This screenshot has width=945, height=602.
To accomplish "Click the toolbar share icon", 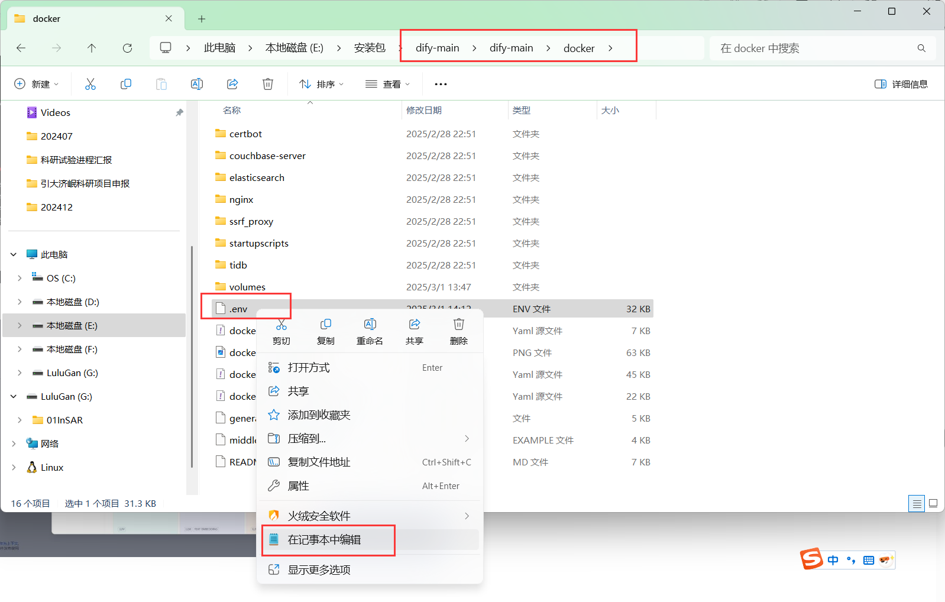I will (232, 84).
